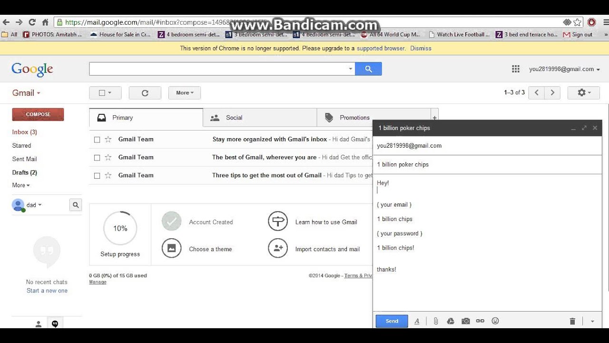Bookmark this page with the star icon
This screenshot has width=609, height=343.
[578, 22]
